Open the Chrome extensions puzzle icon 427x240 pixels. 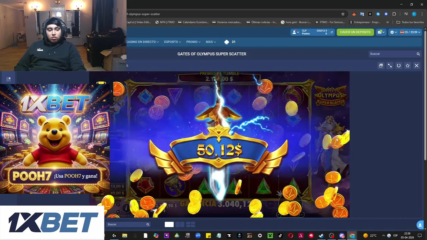tap(394, 14)
